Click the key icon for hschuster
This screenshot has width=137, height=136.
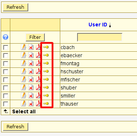(46, 71)
